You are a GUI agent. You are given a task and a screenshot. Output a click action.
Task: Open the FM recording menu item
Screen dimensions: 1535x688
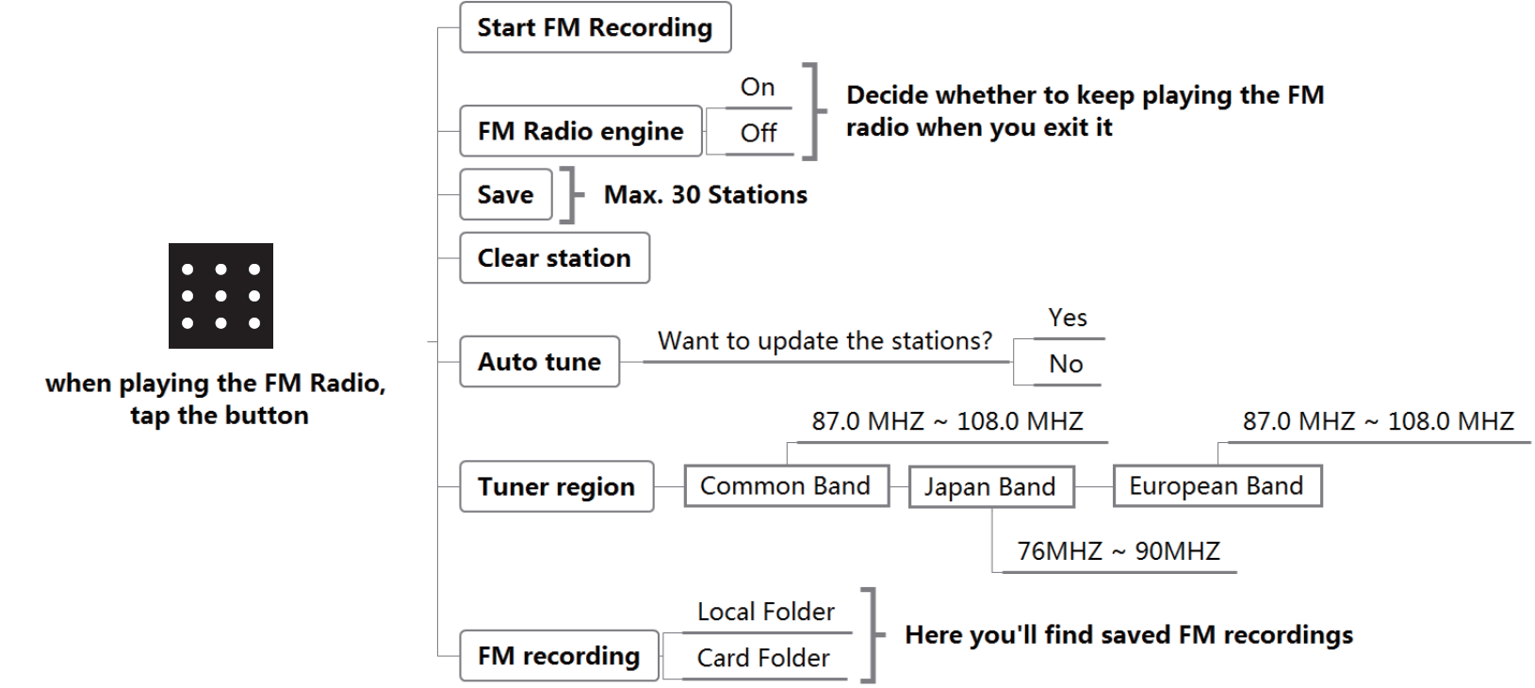point(559,656)
